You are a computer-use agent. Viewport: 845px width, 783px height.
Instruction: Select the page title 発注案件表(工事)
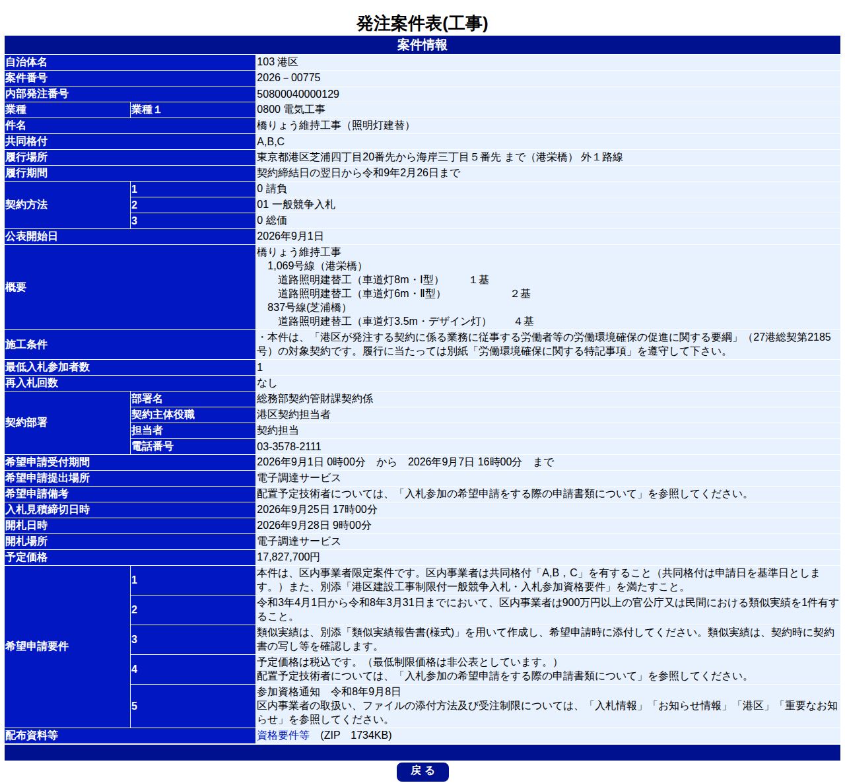pos(422,24)
